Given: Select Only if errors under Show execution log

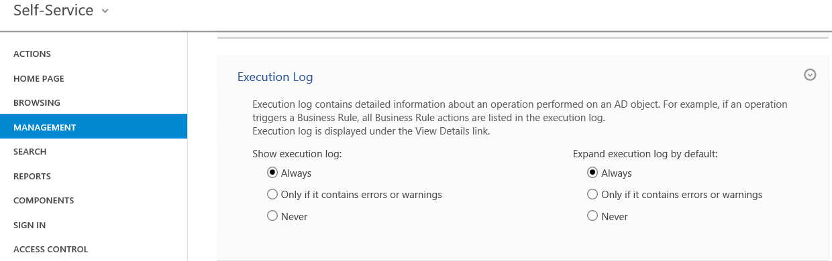Looking at the screenshot, I should click(272, 195).
